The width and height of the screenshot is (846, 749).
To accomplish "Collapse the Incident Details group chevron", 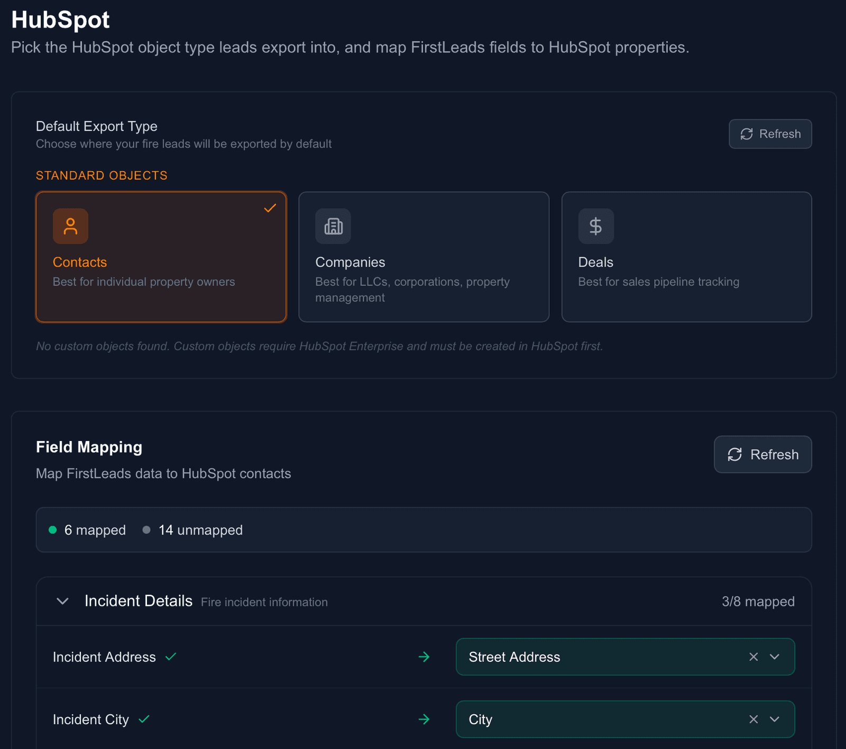I will pyautogui.click(x=62, y=601).
